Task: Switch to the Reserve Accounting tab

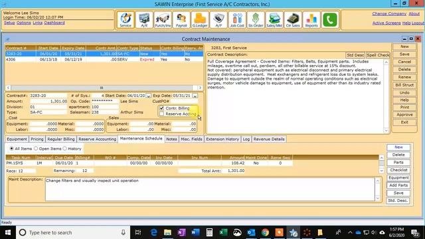Action: pyautogui.click(x=98, y=139)
